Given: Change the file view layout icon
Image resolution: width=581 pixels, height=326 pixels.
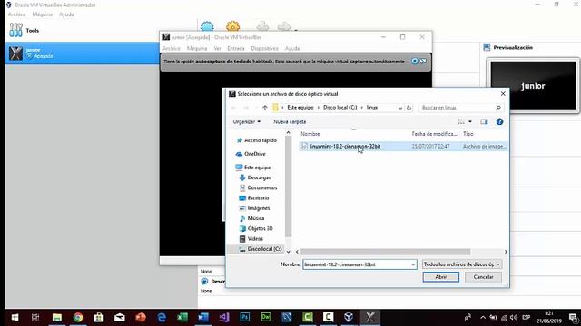Looking at the screenshot, I should click(461, 121).
